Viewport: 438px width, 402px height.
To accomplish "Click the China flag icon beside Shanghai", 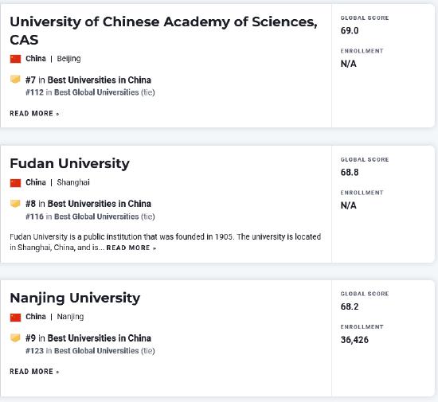I will tap(15, 183).
